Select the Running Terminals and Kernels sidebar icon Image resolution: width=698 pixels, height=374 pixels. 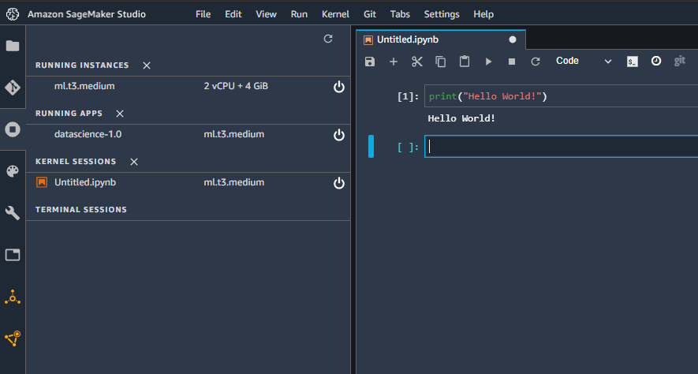[13, 129]
